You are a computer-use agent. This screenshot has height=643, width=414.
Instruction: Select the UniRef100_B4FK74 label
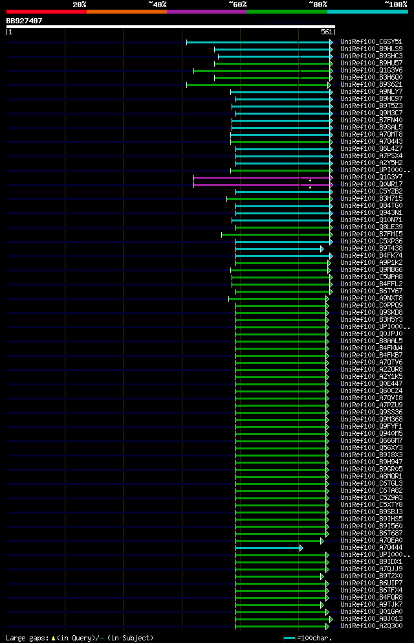pyautogui.click(x=371, y=256)
